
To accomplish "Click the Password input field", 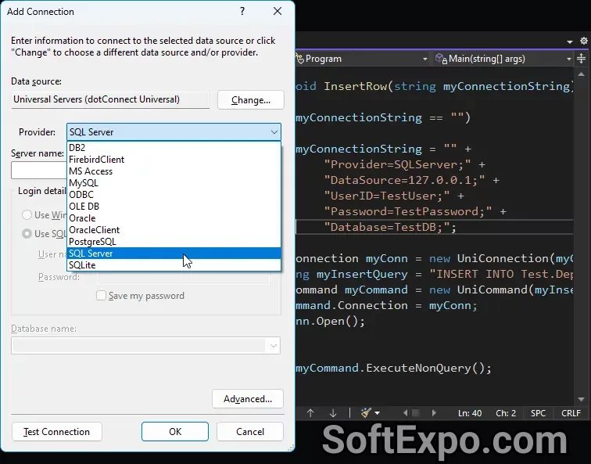I will coord(184,277).
